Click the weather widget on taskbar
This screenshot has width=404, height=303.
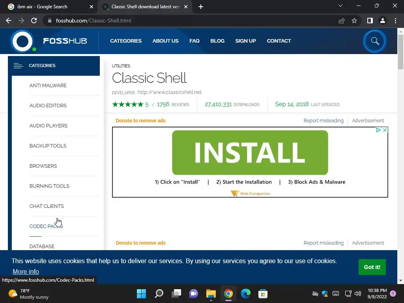(28, 294)
